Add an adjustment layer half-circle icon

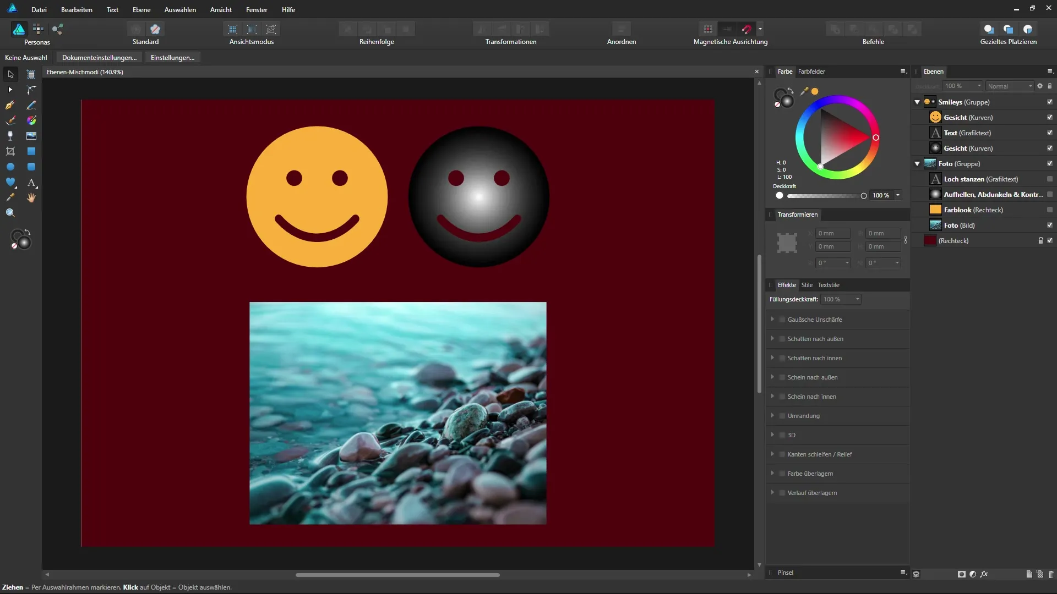tap(973, 574)
